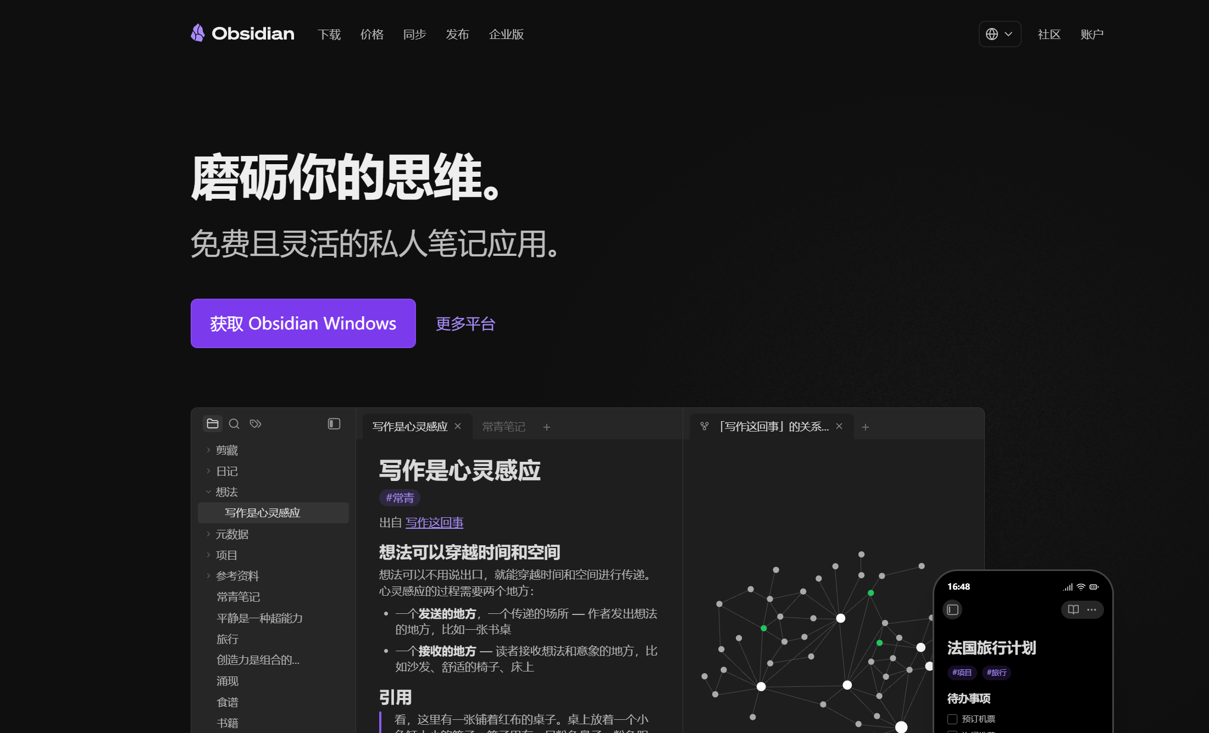Click the 想法可以穿越时间和空间 heading
Image resolution: width=1209 pixels, height=733 pixels.
[x=469, y=552]
